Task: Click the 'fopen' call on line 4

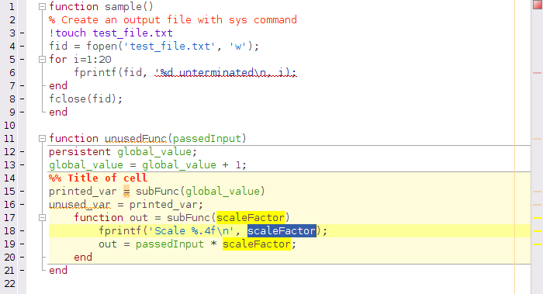Action: (102, 46)
